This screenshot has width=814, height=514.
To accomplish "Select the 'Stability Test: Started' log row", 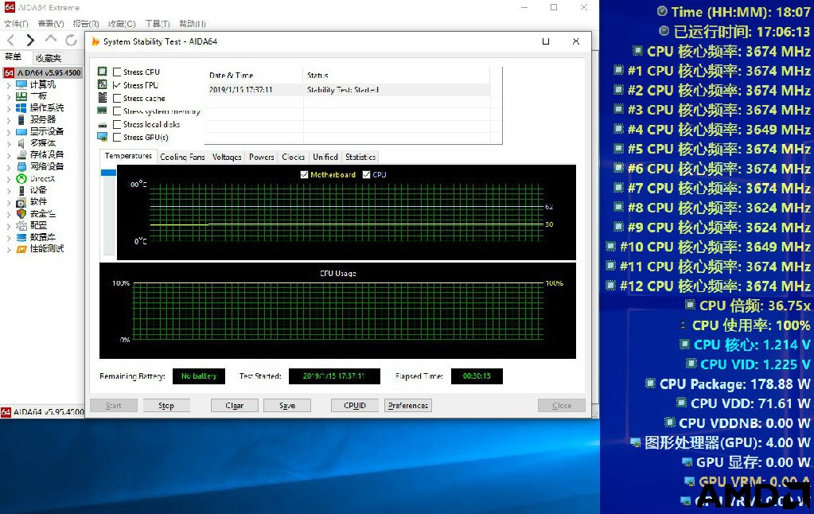I will (347, 90).
